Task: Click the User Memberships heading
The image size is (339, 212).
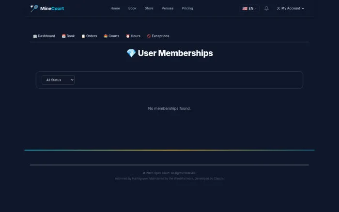Action: point(175,53)
